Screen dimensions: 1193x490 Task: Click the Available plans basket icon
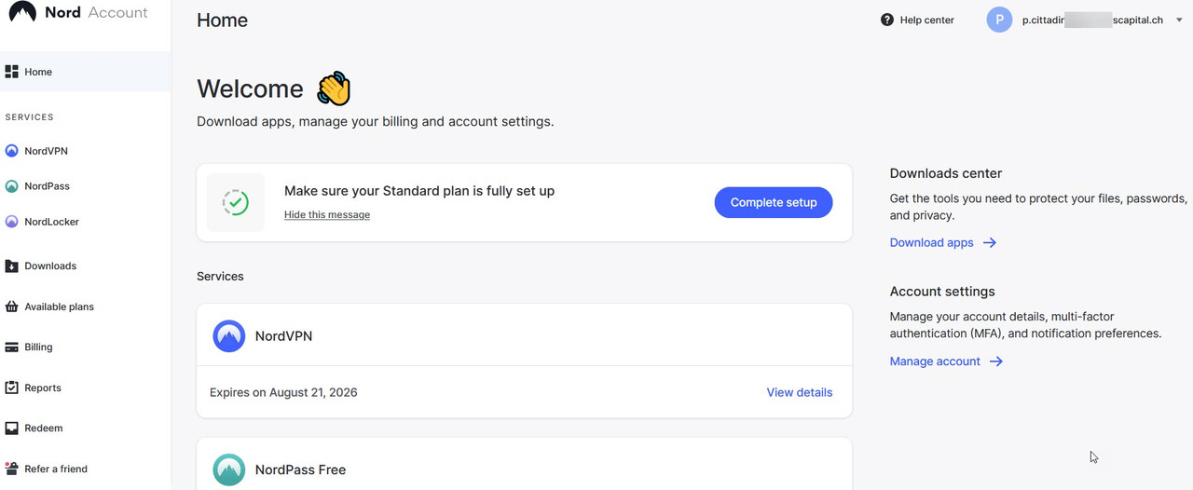pos(12,306)
